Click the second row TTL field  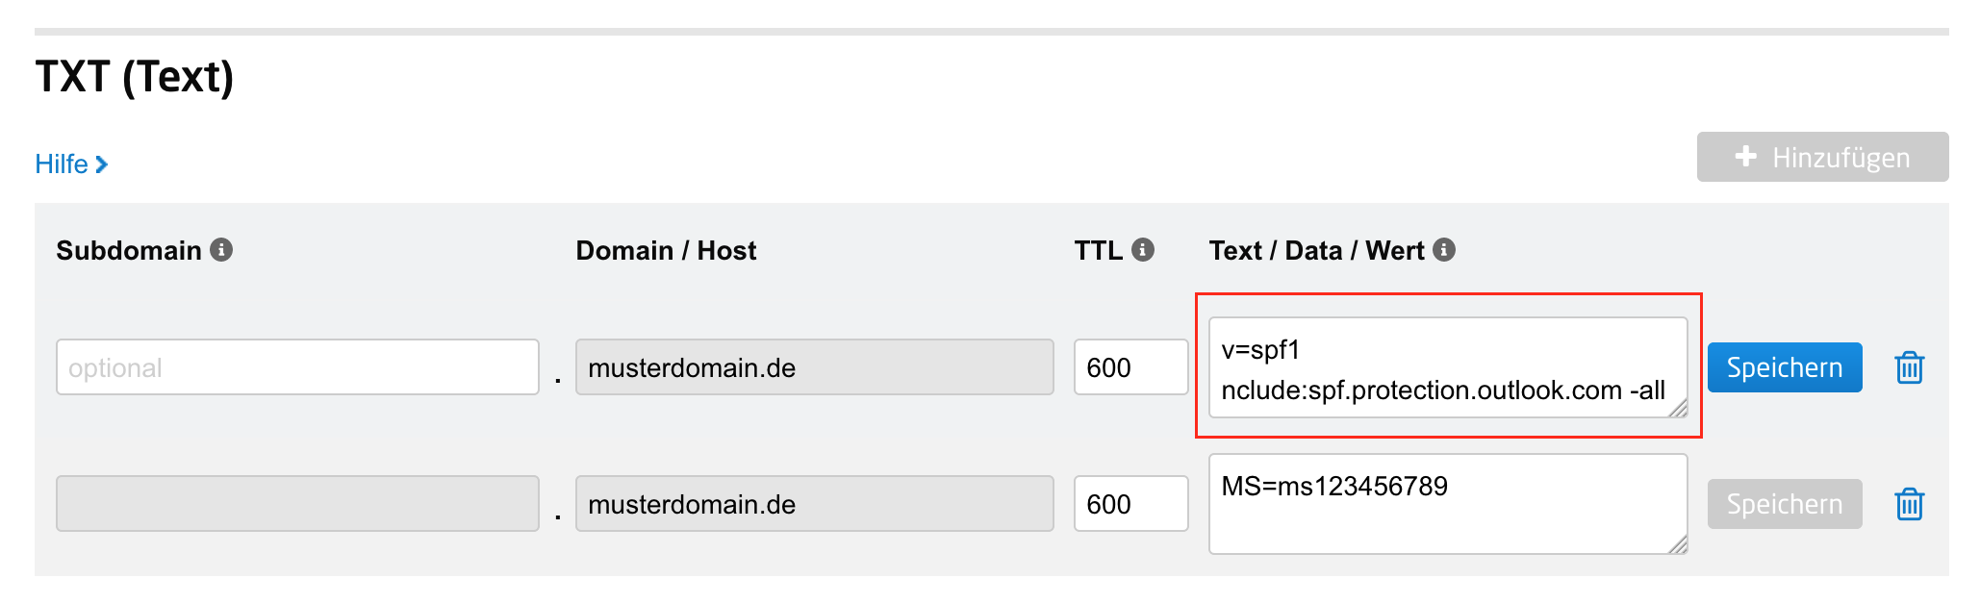1130,504
